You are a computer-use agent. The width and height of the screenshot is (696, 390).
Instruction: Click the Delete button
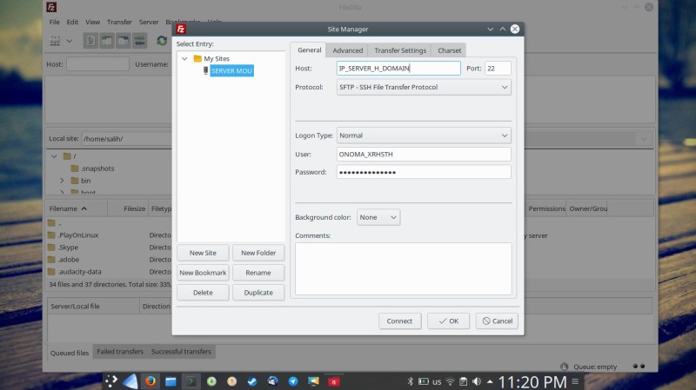click(x=203, y=293)
